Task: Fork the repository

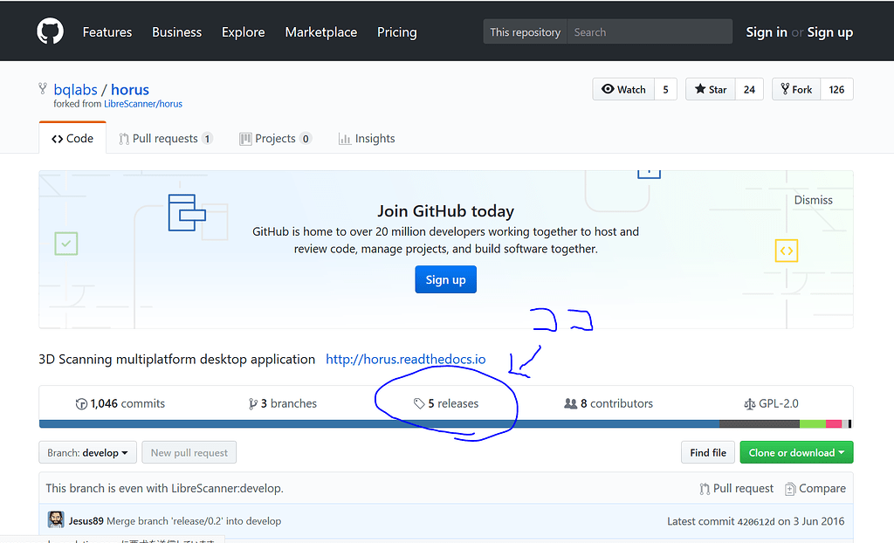Action: click(796, 90)
